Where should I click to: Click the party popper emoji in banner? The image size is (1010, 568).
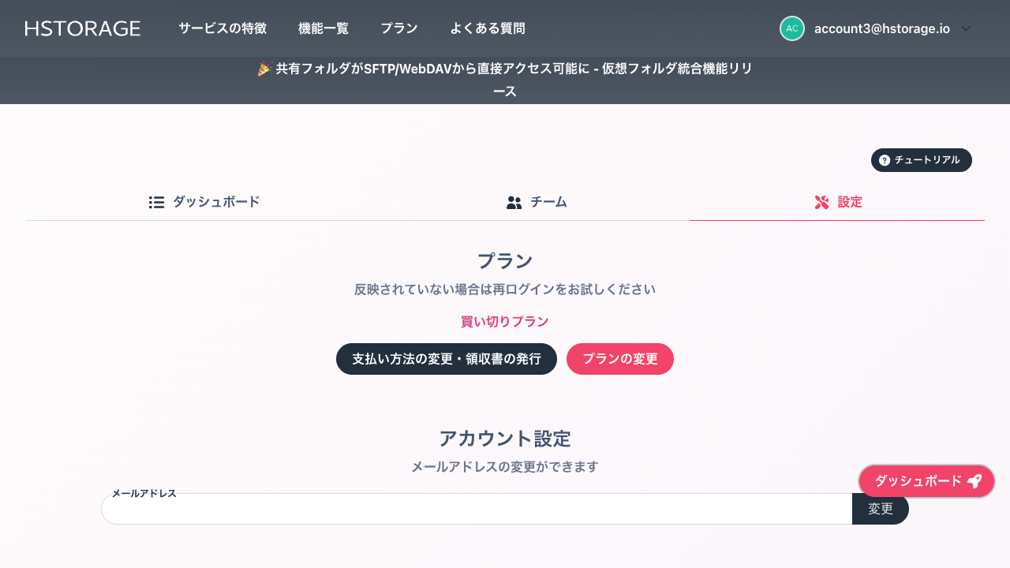click(x=264, y=69)
